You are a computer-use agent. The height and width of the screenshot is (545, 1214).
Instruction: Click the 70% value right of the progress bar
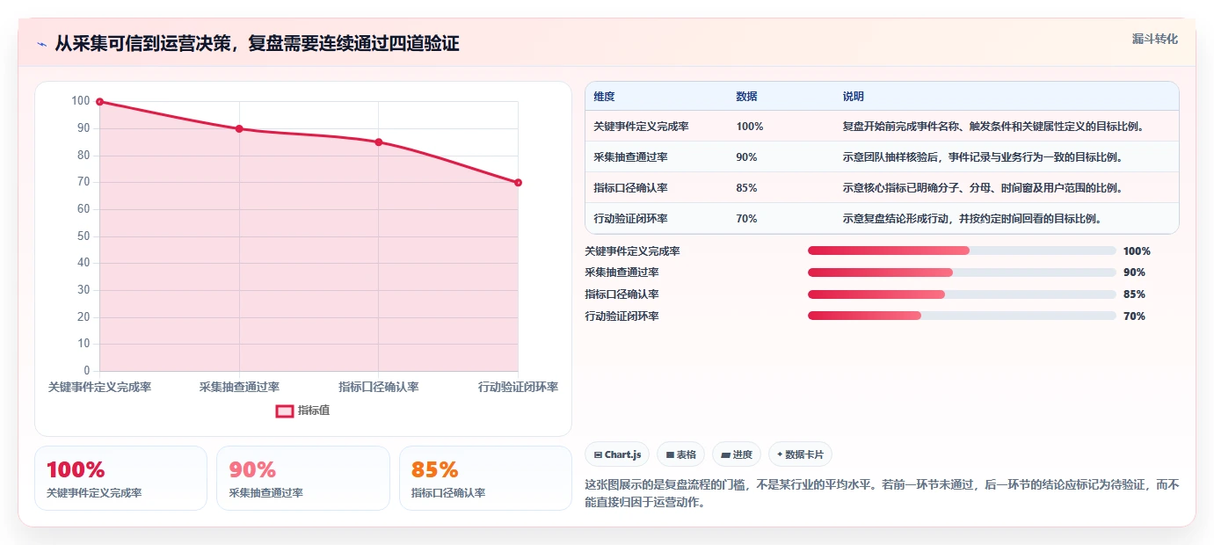[1134, 316]
